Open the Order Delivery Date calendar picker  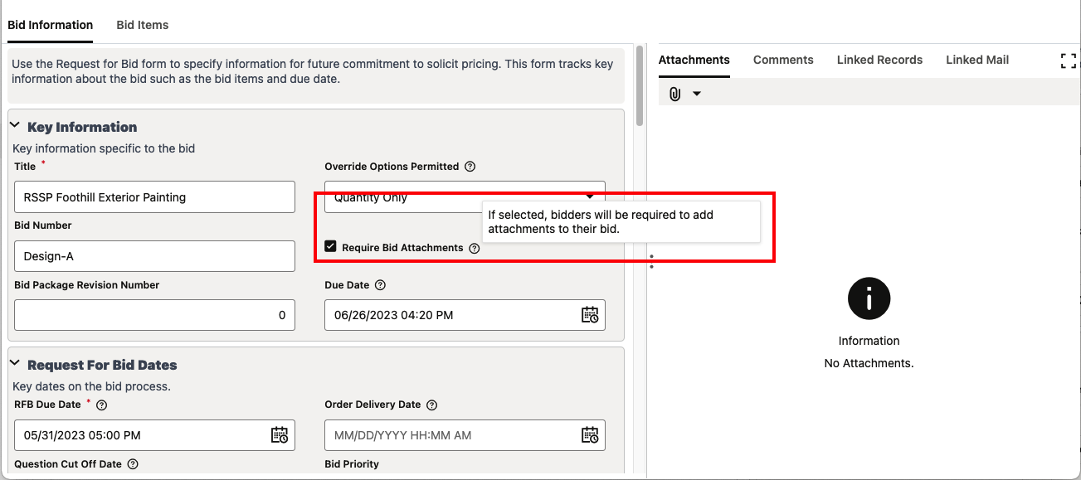point(590,435)
